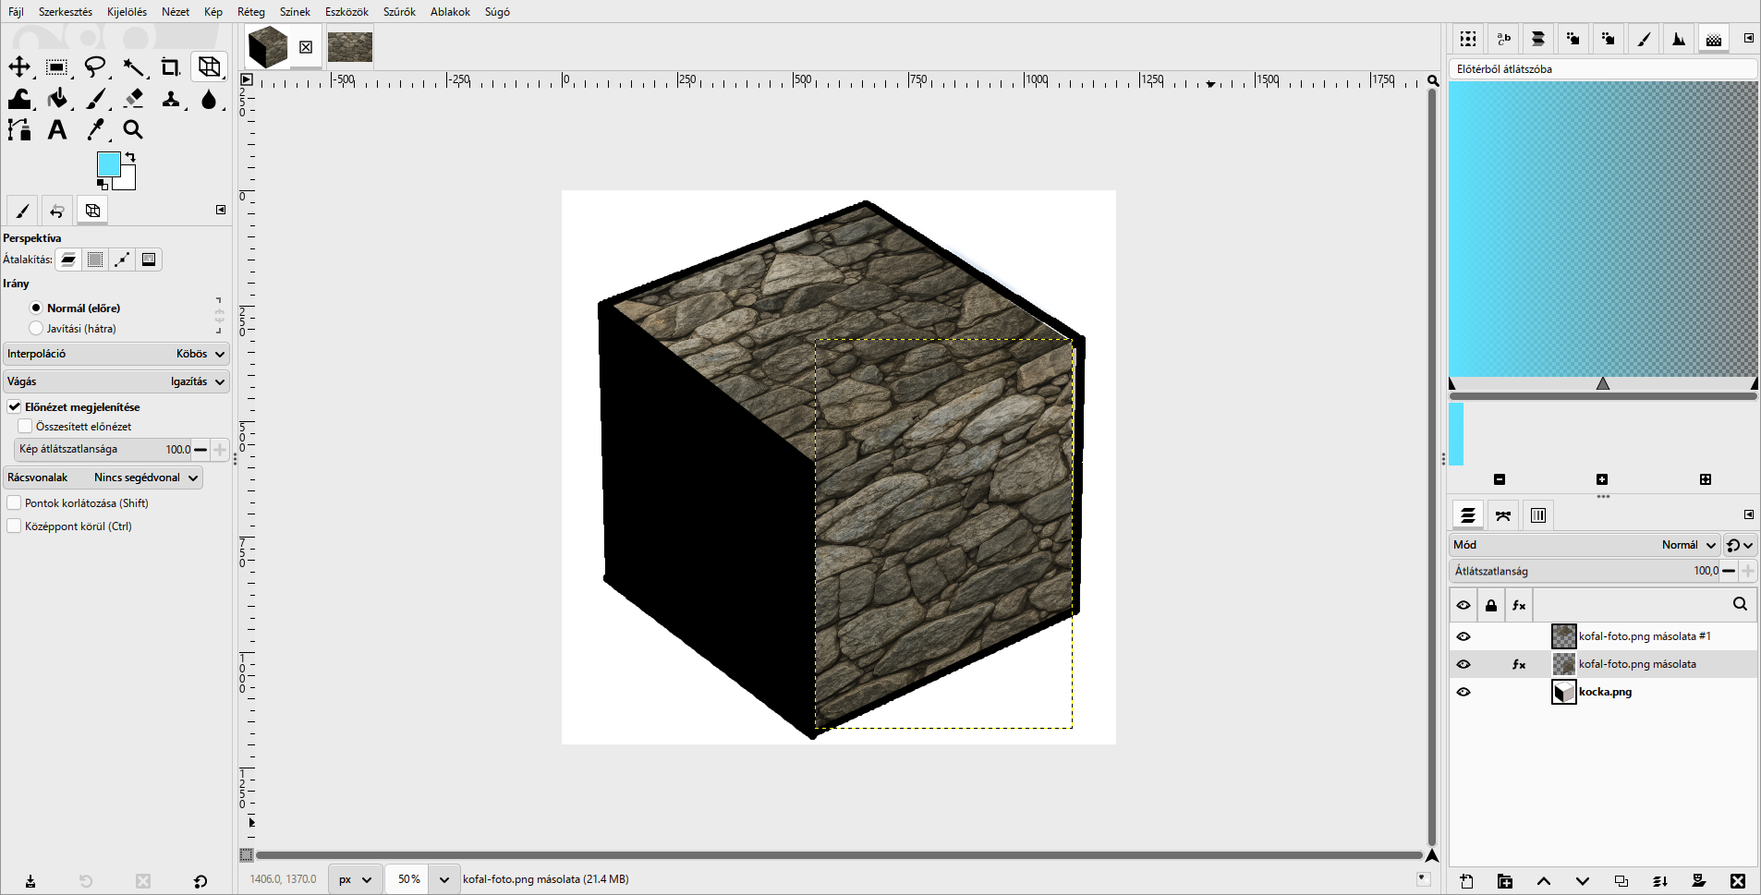Select the Move tool
Image resolution: width=1761 pixels, height=895 pixels.
(x=19, y=67)
